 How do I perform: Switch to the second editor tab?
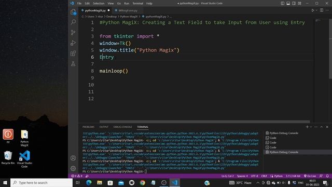point(128,10)
